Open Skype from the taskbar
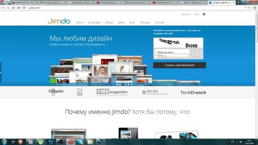Viewport: 258px width, 145px height. 81,142
